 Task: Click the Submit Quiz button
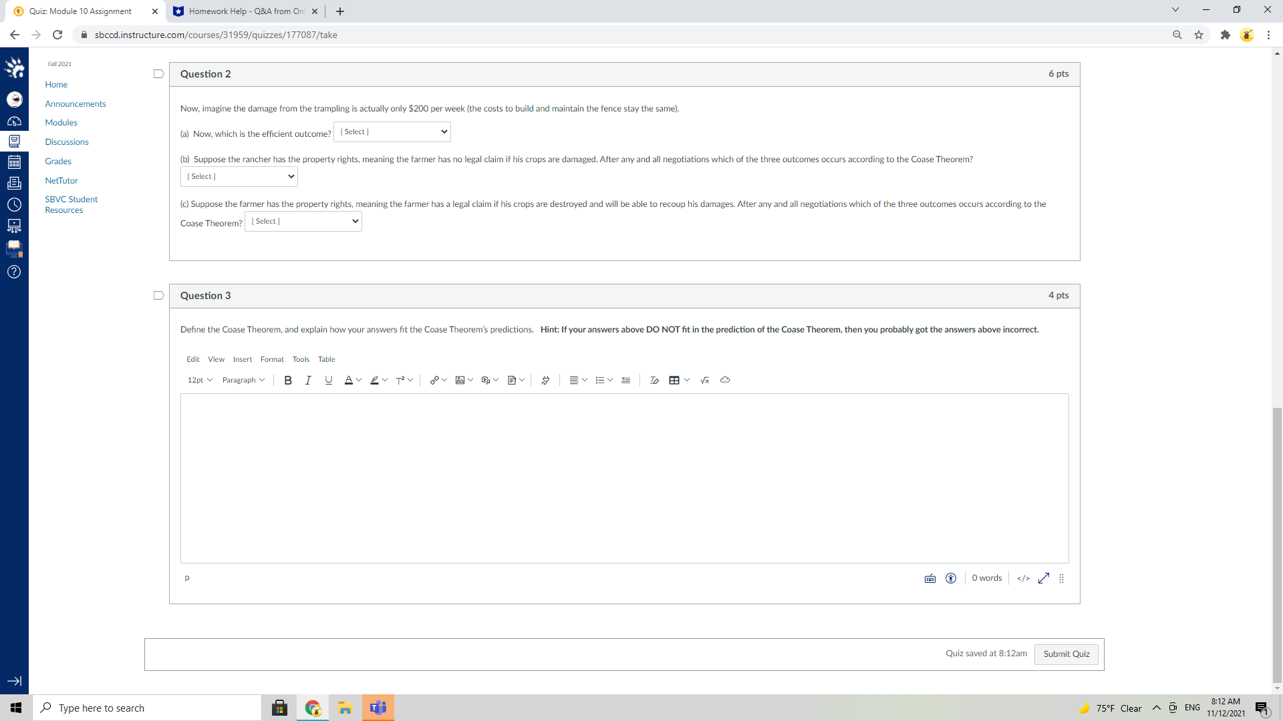(x=1066, y=654)
